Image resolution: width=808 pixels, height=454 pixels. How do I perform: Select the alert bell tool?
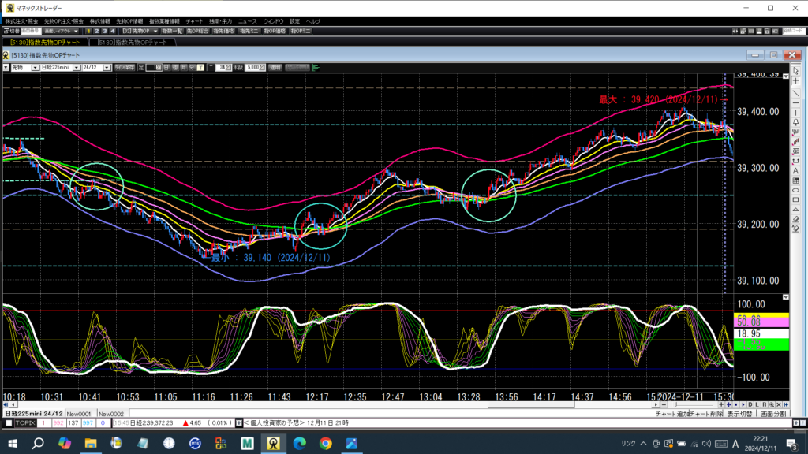coord(795,122)
